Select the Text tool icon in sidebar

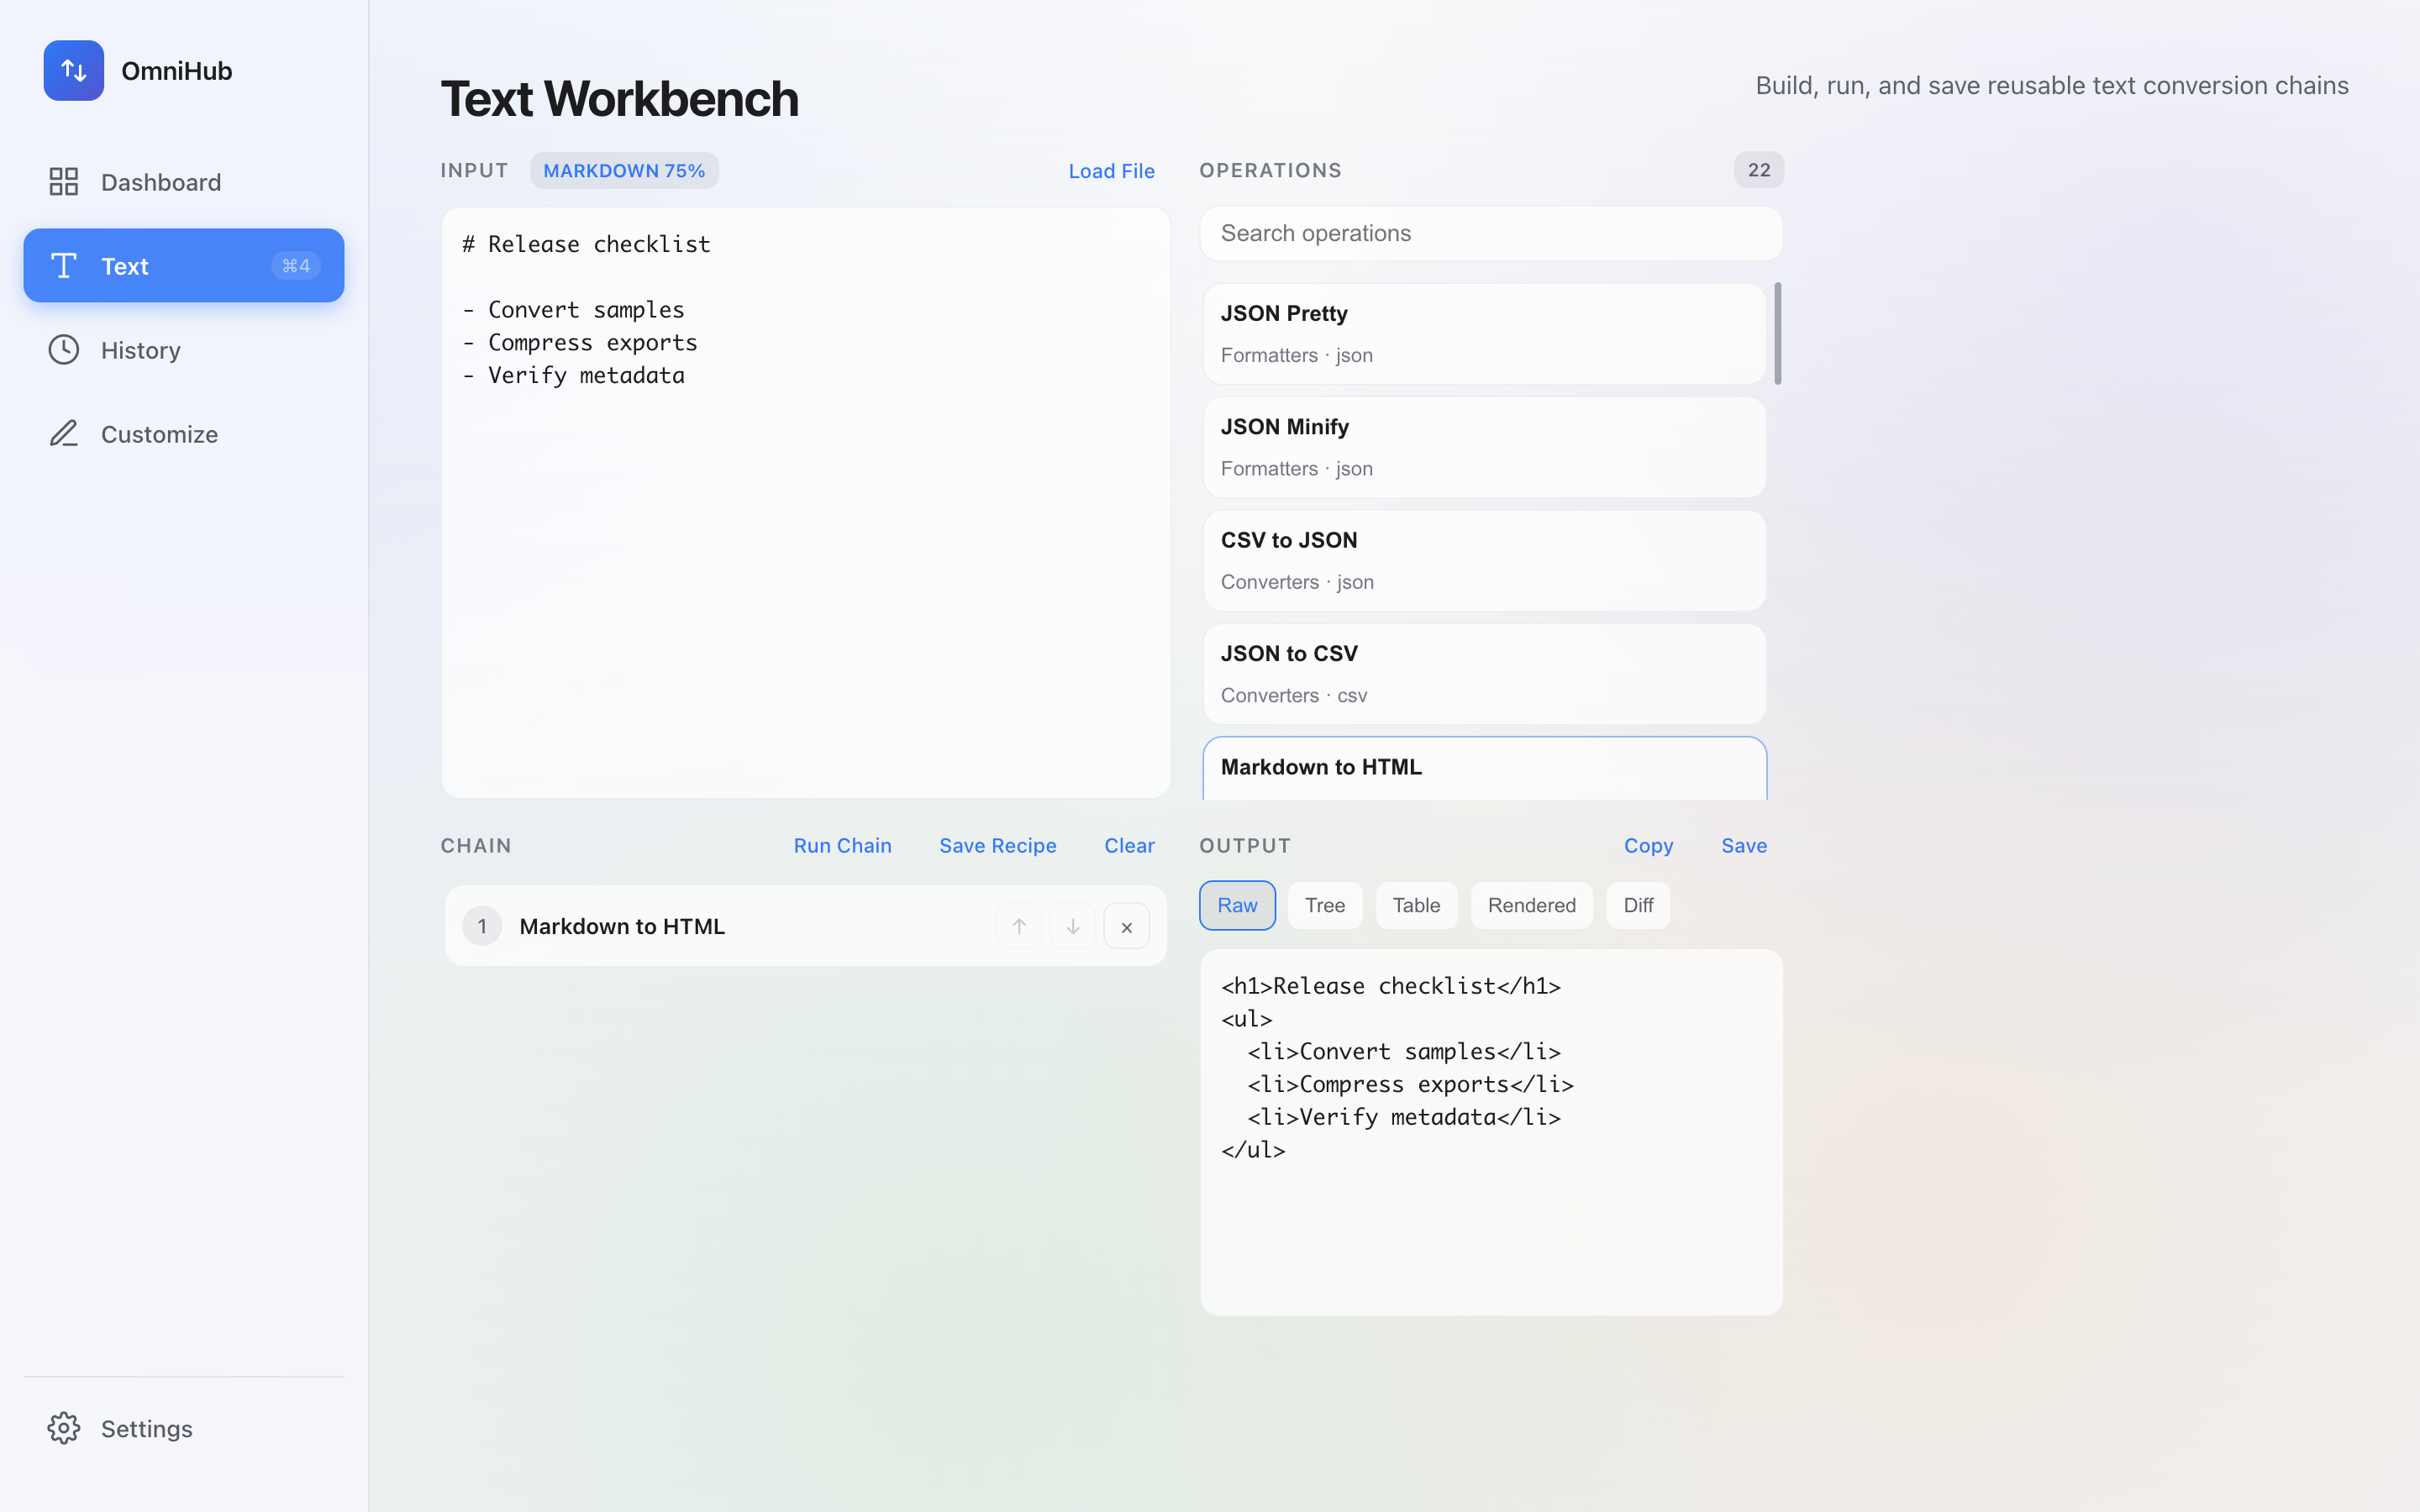(64, 266)
